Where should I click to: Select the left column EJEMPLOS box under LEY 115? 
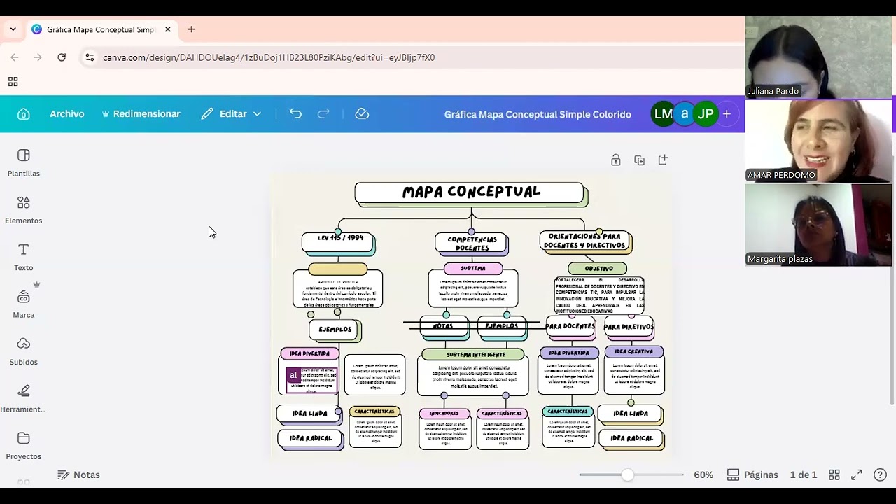pyautogui.click(x=335, y=330)
